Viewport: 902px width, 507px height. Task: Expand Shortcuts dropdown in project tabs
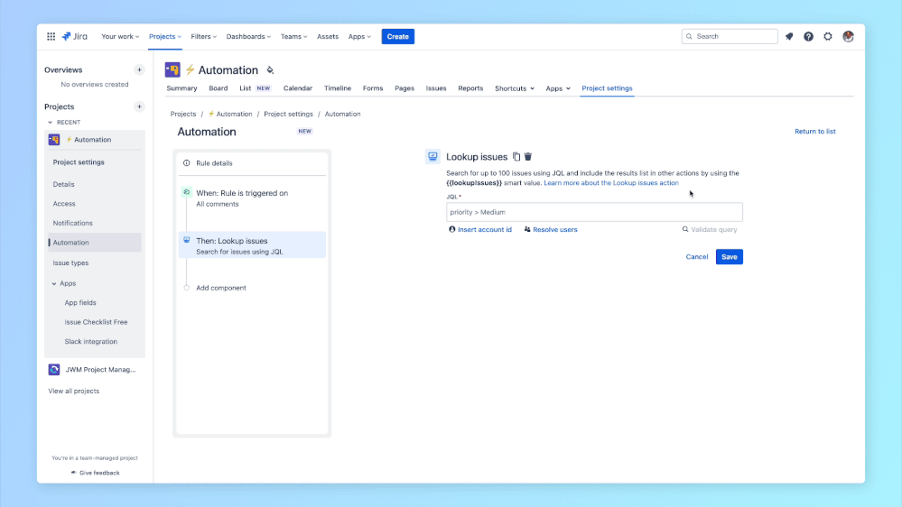515,88
